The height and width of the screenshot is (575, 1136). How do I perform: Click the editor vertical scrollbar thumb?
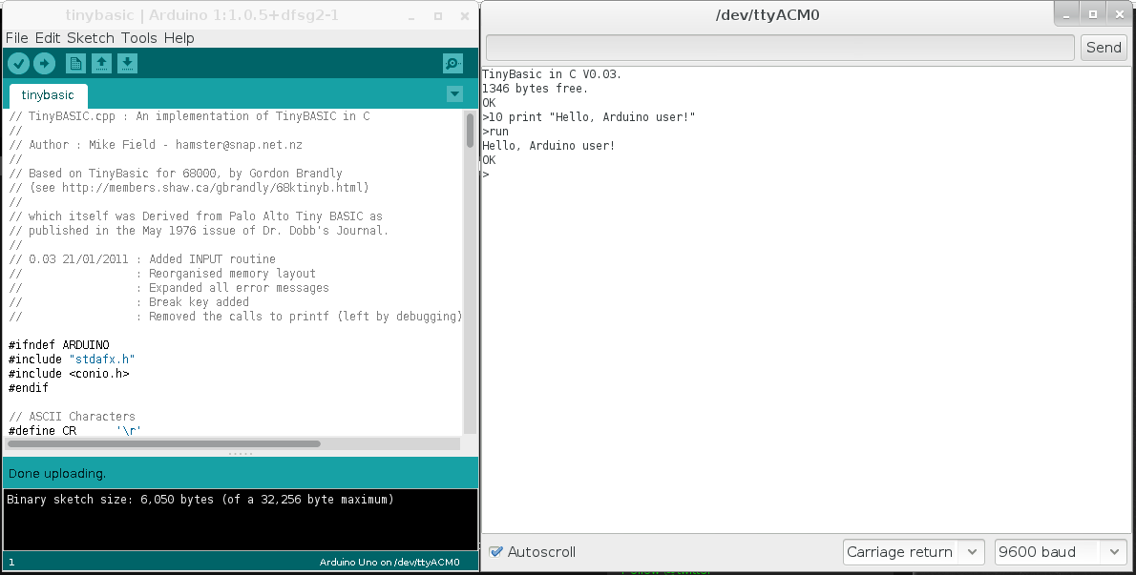470,131
